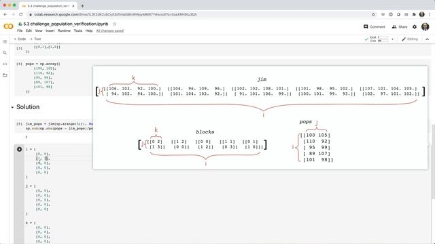Open the Chrome three-dot menu
Viewport: 435px width, 244px height.
430,14
